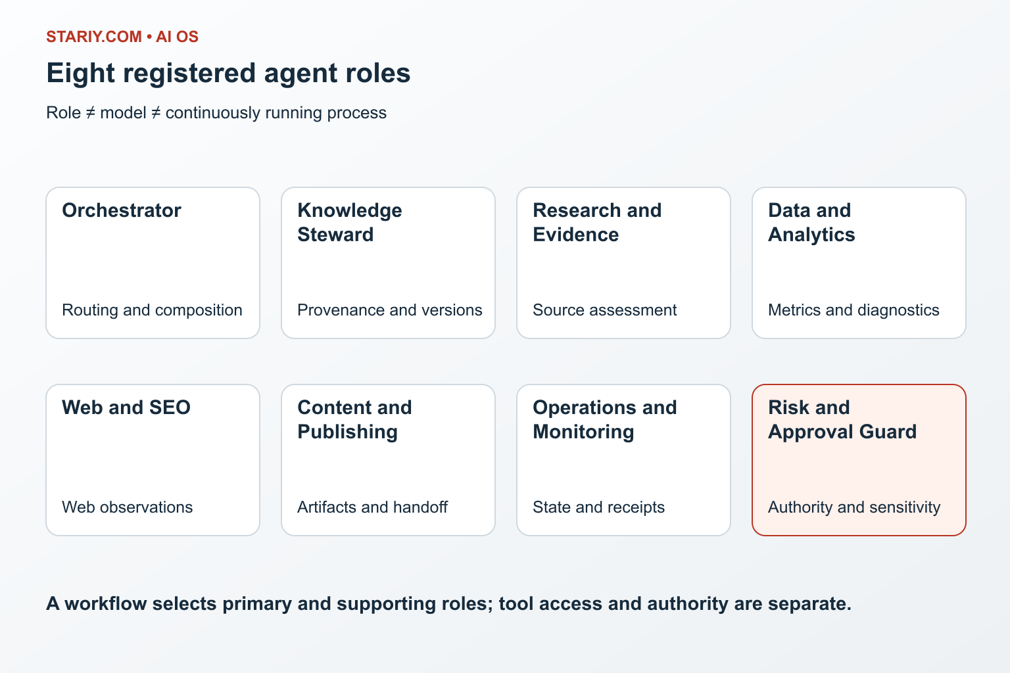Click the Metrics and diagnostics text

tap(854, 310)
